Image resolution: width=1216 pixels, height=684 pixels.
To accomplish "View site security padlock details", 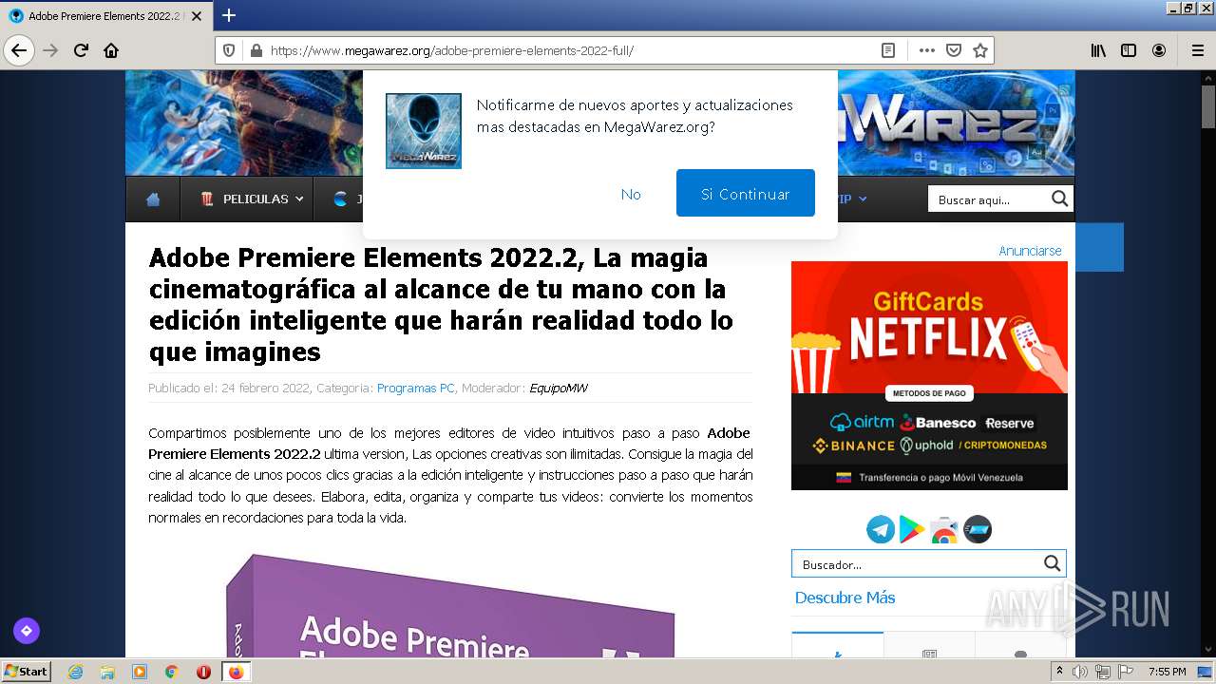I will (255, 50).
